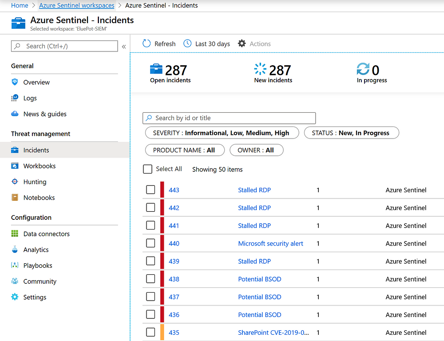Click the Workbooks icon in sidebar
This screenshot has width=444, height=341.
pyautogui.click(x=15, y=166)
